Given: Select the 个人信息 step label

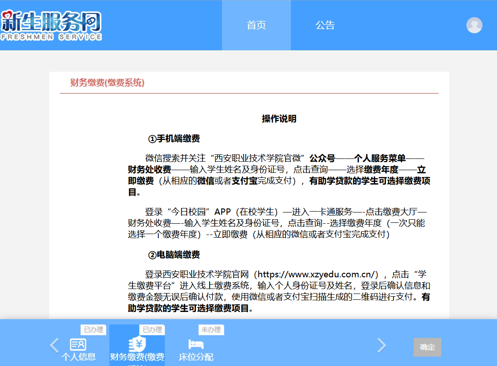Looking at the screenshot, I should click(x=78, y=357).
